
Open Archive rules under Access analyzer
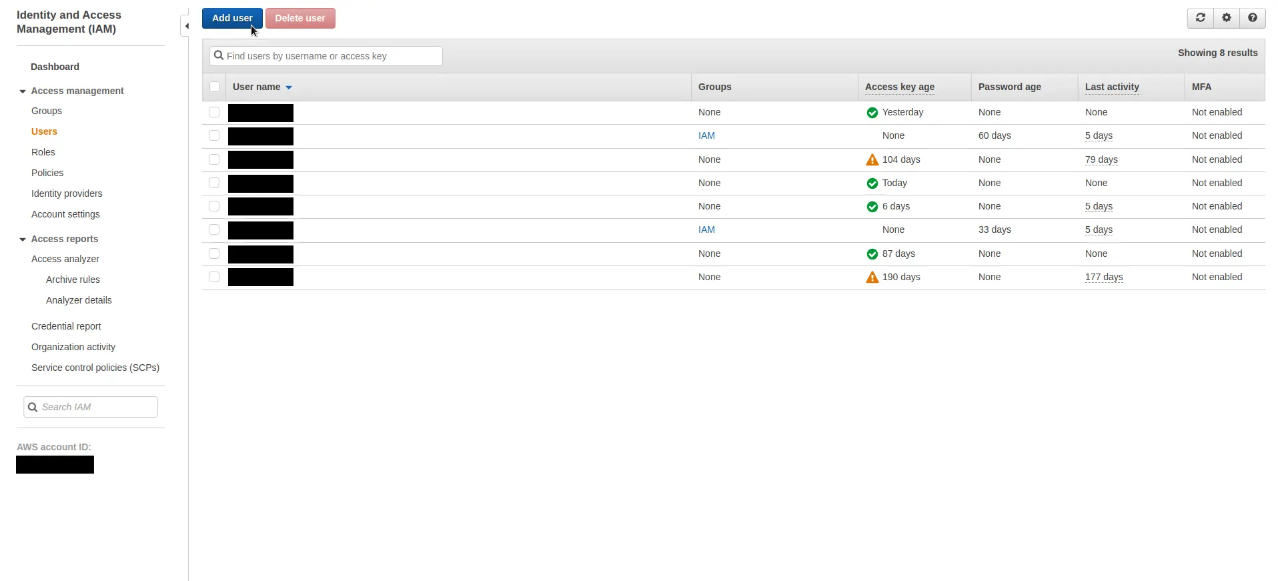point(73,279)
